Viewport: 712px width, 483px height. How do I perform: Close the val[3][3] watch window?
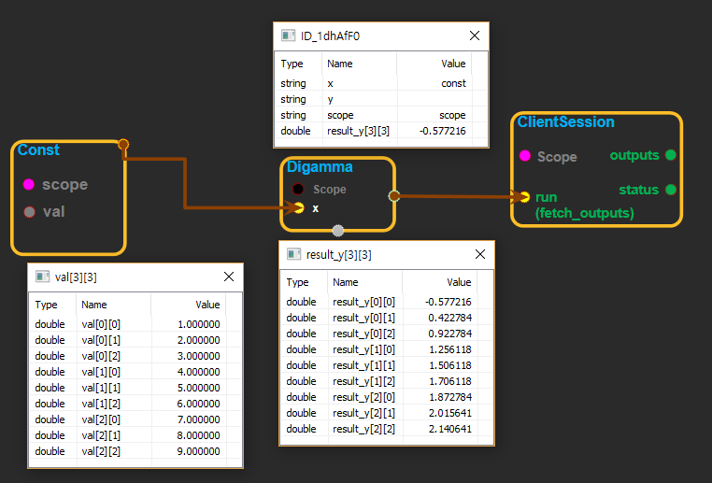[229, 277]
